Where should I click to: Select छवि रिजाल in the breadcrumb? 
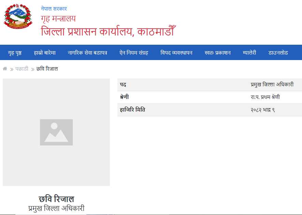click(x=47, y=69)
